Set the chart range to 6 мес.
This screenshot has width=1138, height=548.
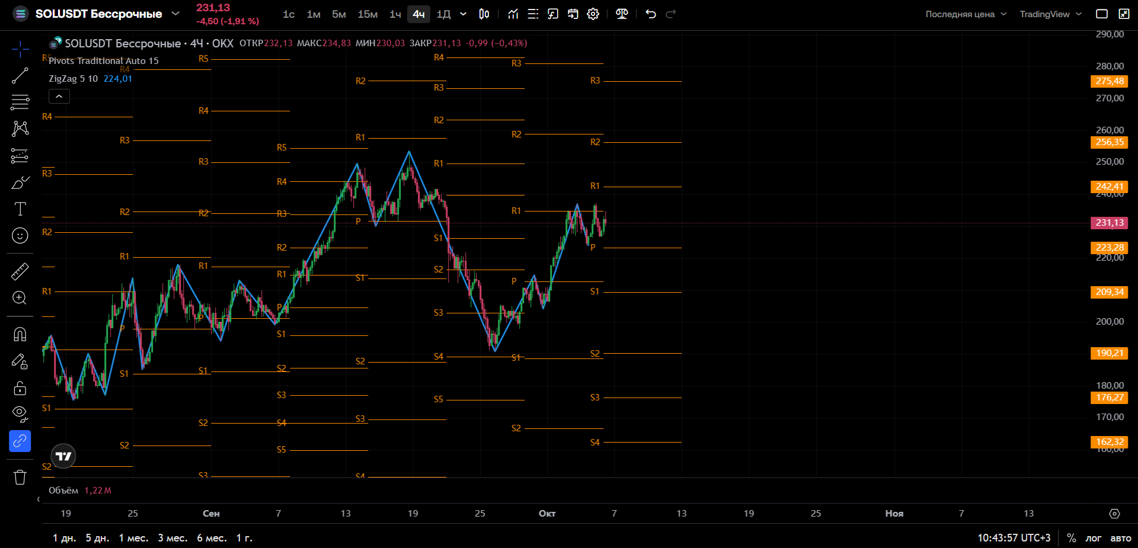[212, 538]
